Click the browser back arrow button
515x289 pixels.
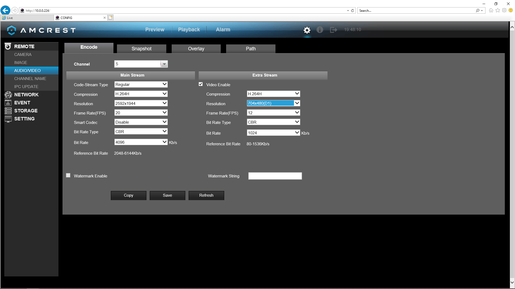click(5, 10)
